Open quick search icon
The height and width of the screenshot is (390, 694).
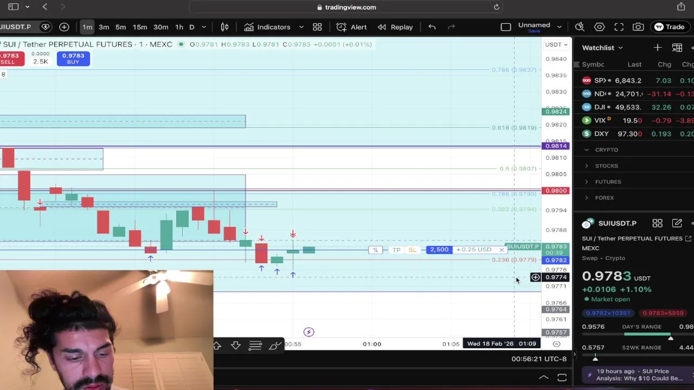click(x=580, y=27)
